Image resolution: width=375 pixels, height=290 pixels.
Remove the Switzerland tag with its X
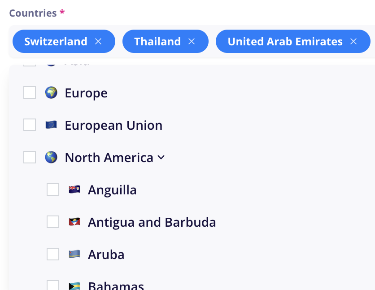pos(98,42)
